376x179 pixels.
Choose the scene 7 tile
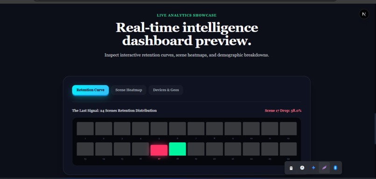pyautogui.click(x=196, y=129)
